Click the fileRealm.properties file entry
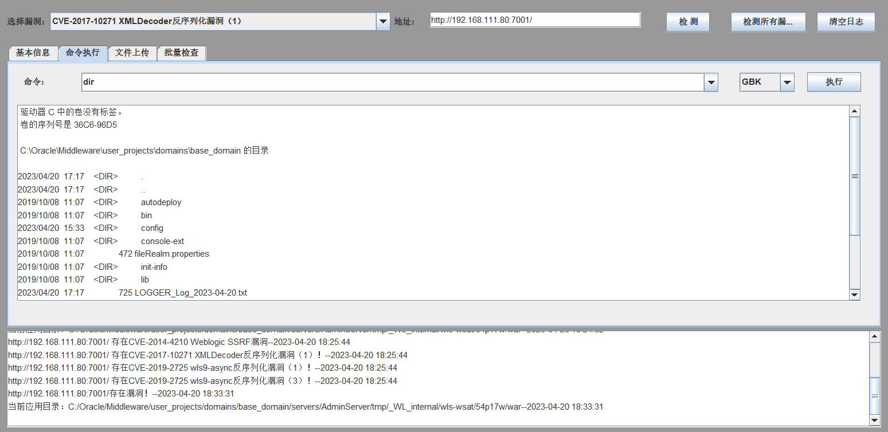Viewport: 888px width, 432px height. (x=171, y=254)
